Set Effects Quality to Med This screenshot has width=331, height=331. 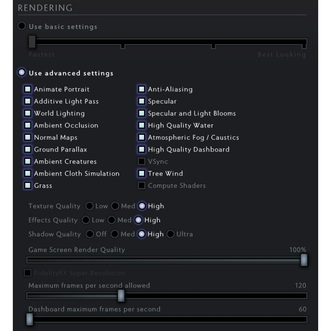(112, 220)
